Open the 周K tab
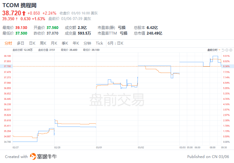234x163 pixels. (x=43, y=43)
